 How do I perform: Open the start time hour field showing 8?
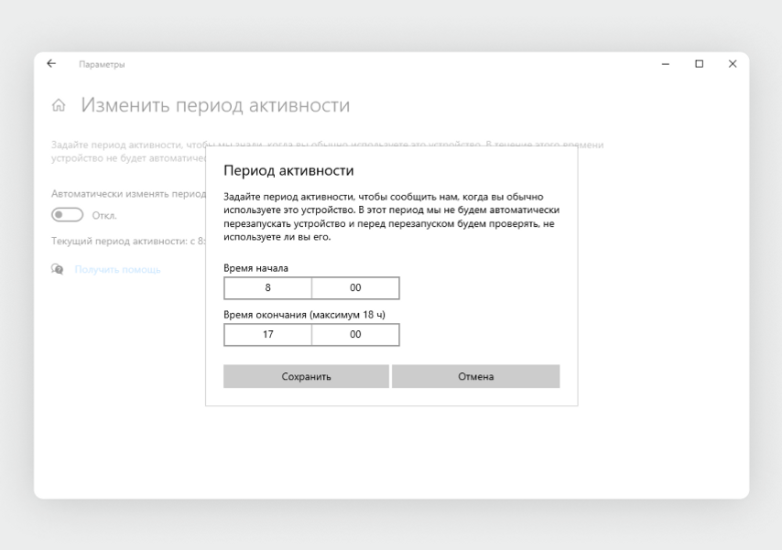[267, 287]
